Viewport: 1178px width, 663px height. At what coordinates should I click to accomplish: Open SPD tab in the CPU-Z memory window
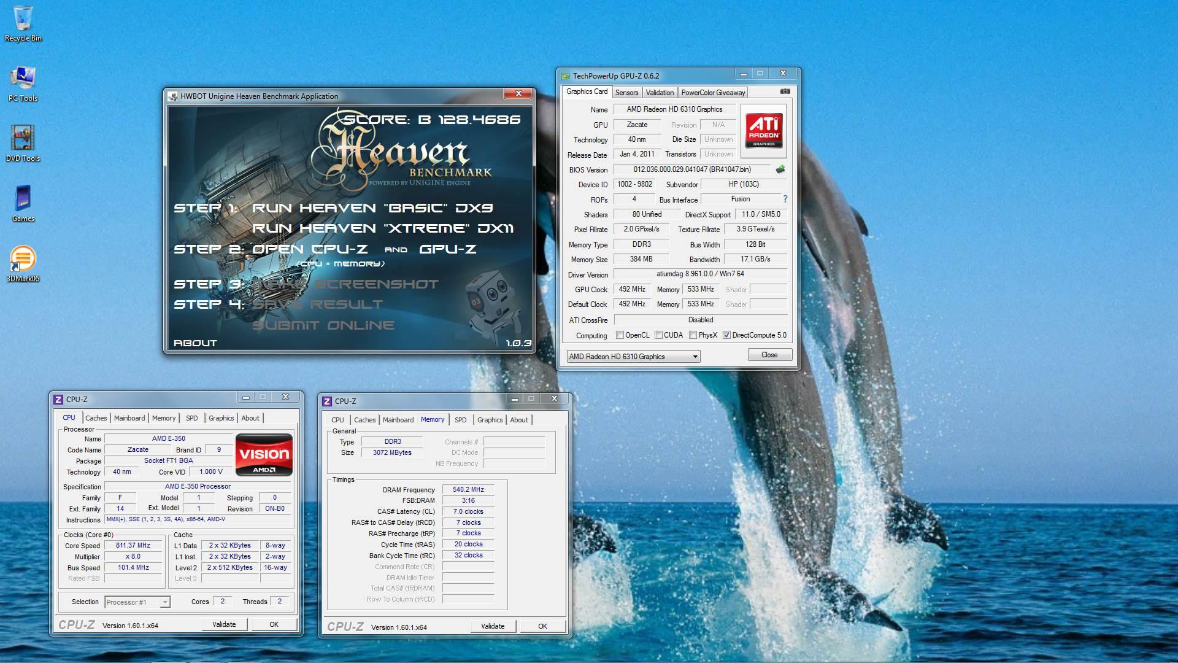coord(461,420)
